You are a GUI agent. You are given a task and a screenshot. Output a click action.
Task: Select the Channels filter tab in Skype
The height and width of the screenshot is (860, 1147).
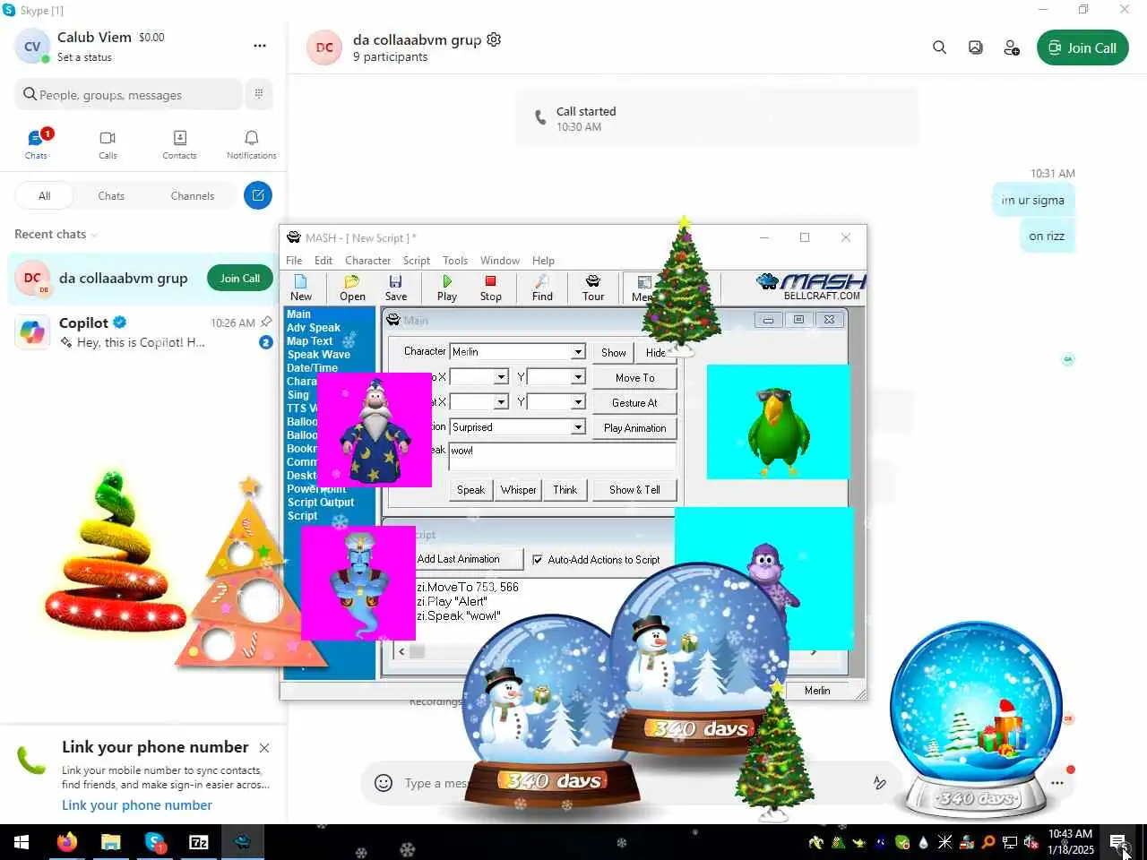pyautogui.click(x=192, y=195)
